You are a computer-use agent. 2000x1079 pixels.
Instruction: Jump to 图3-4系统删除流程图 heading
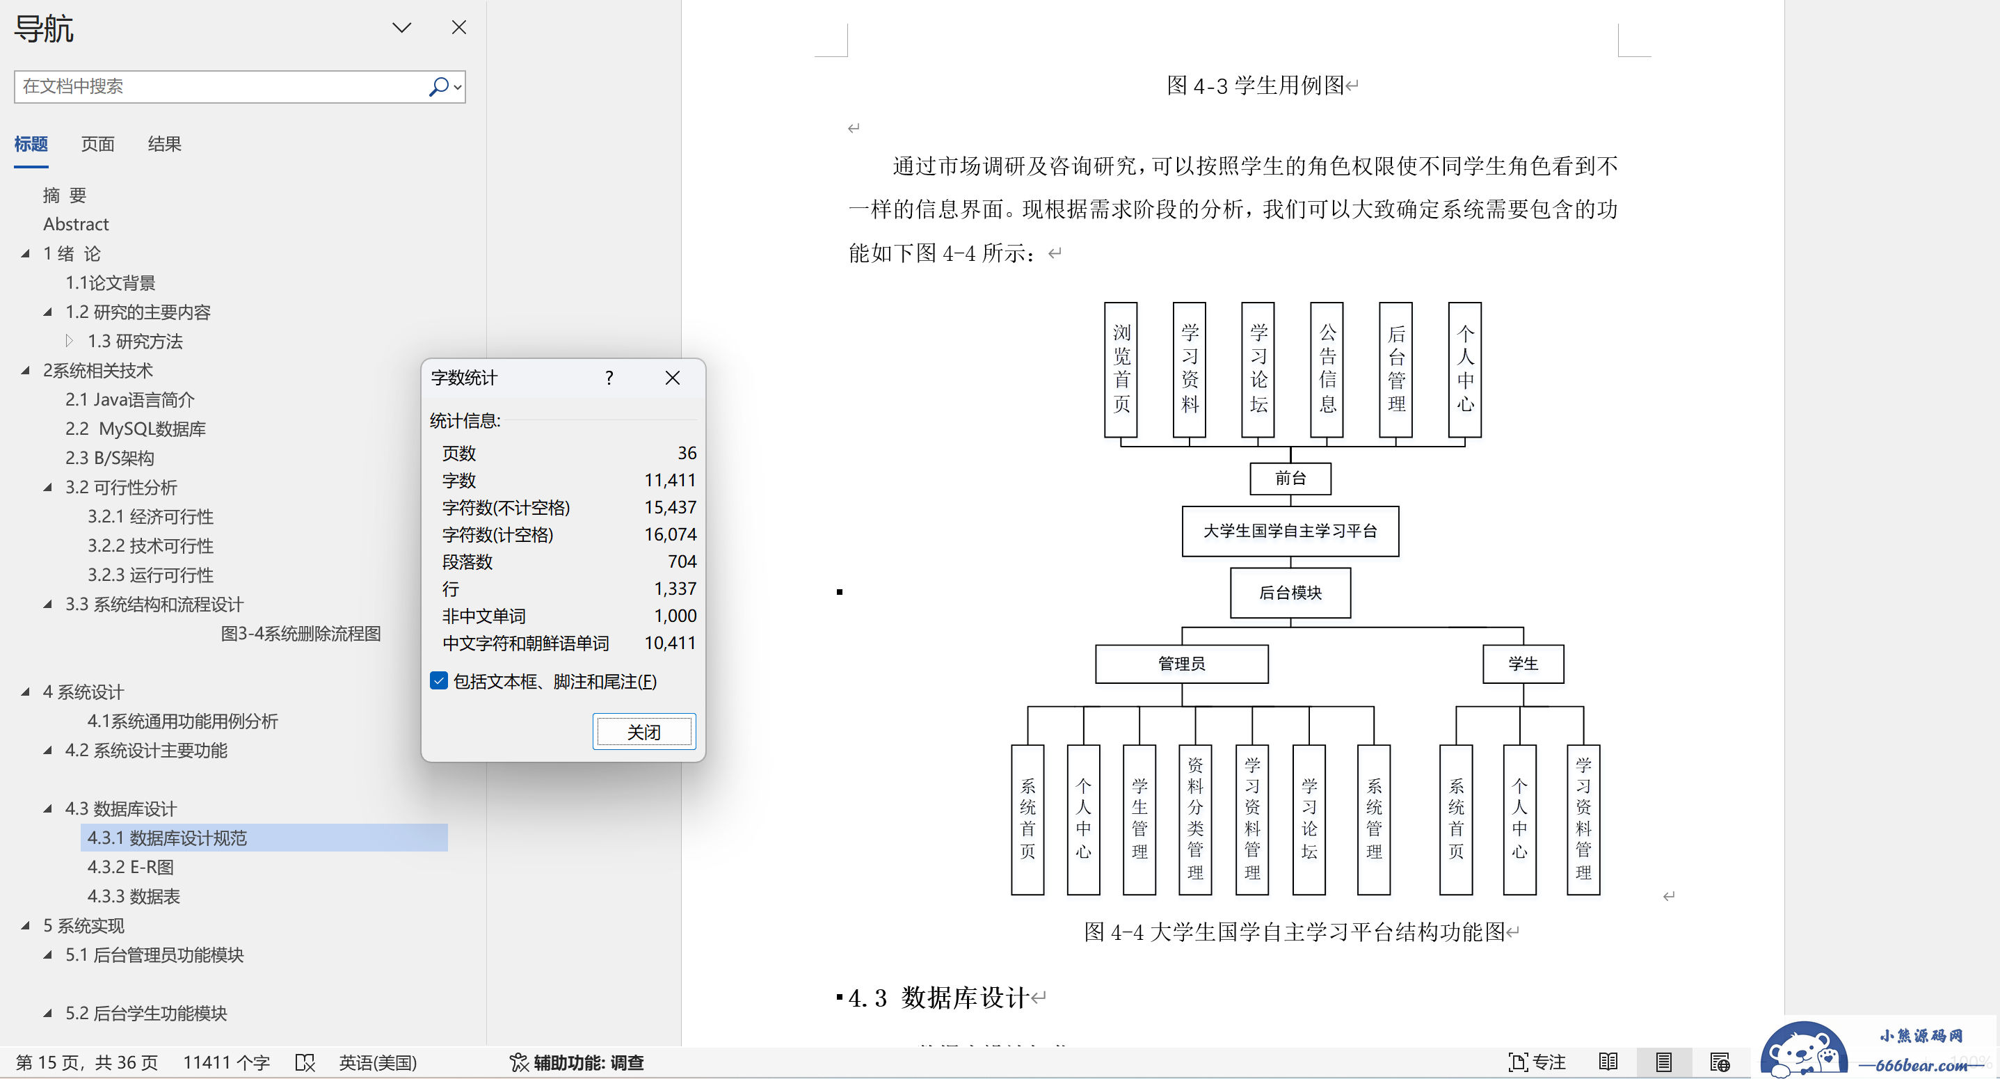point(301,634)
